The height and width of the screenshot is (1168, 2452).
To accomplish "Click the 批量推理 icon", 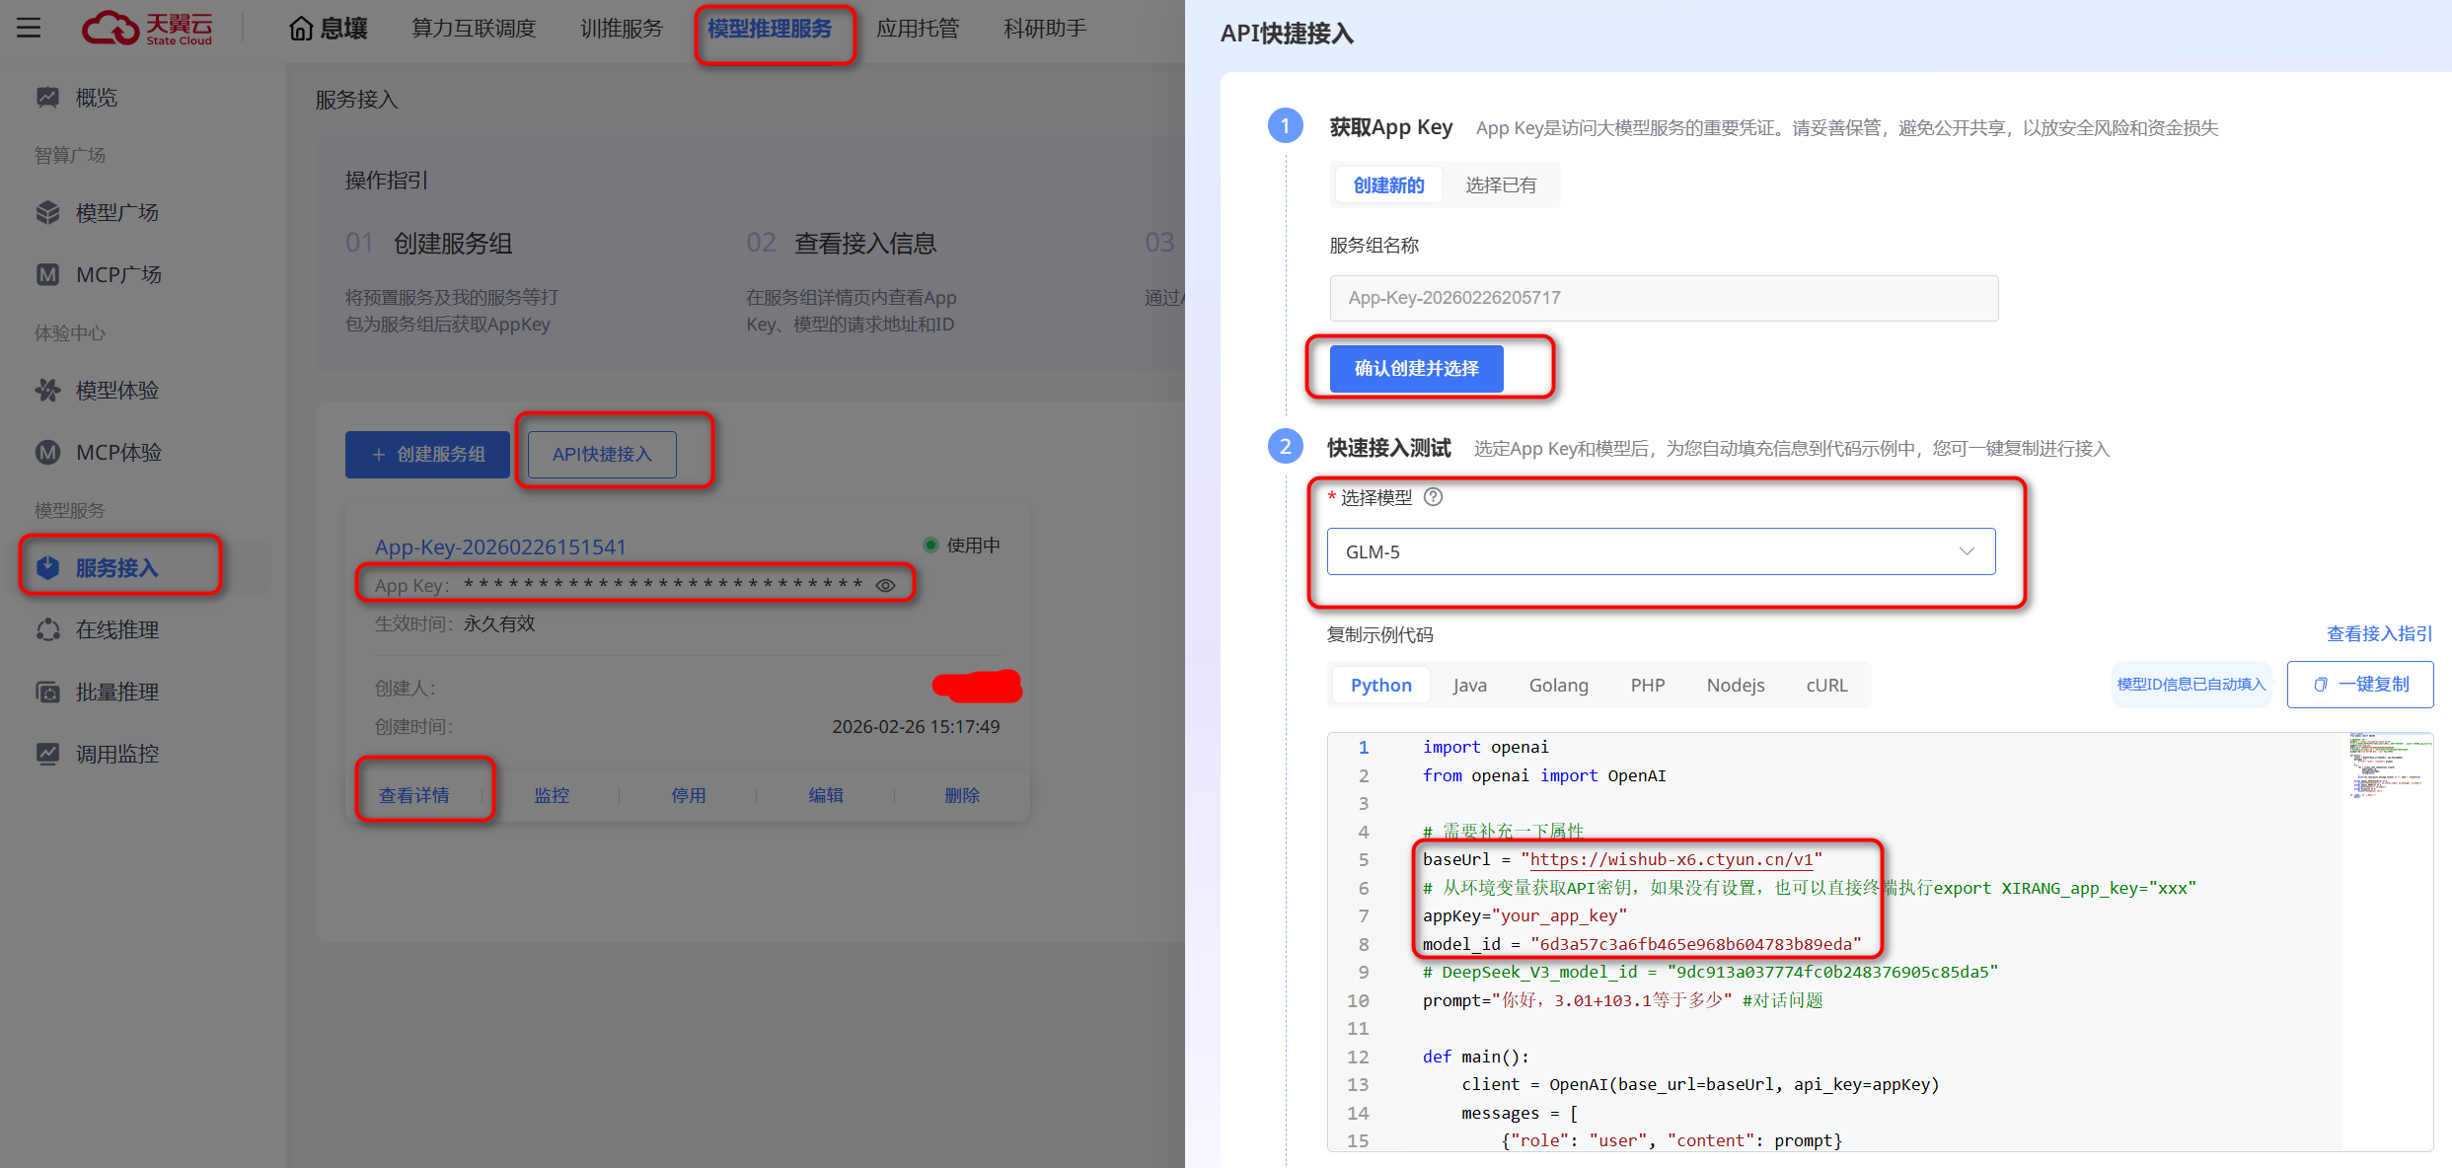I will (47, 693).
